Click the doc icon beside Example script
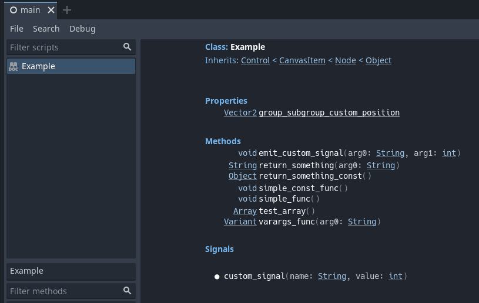 14,66
